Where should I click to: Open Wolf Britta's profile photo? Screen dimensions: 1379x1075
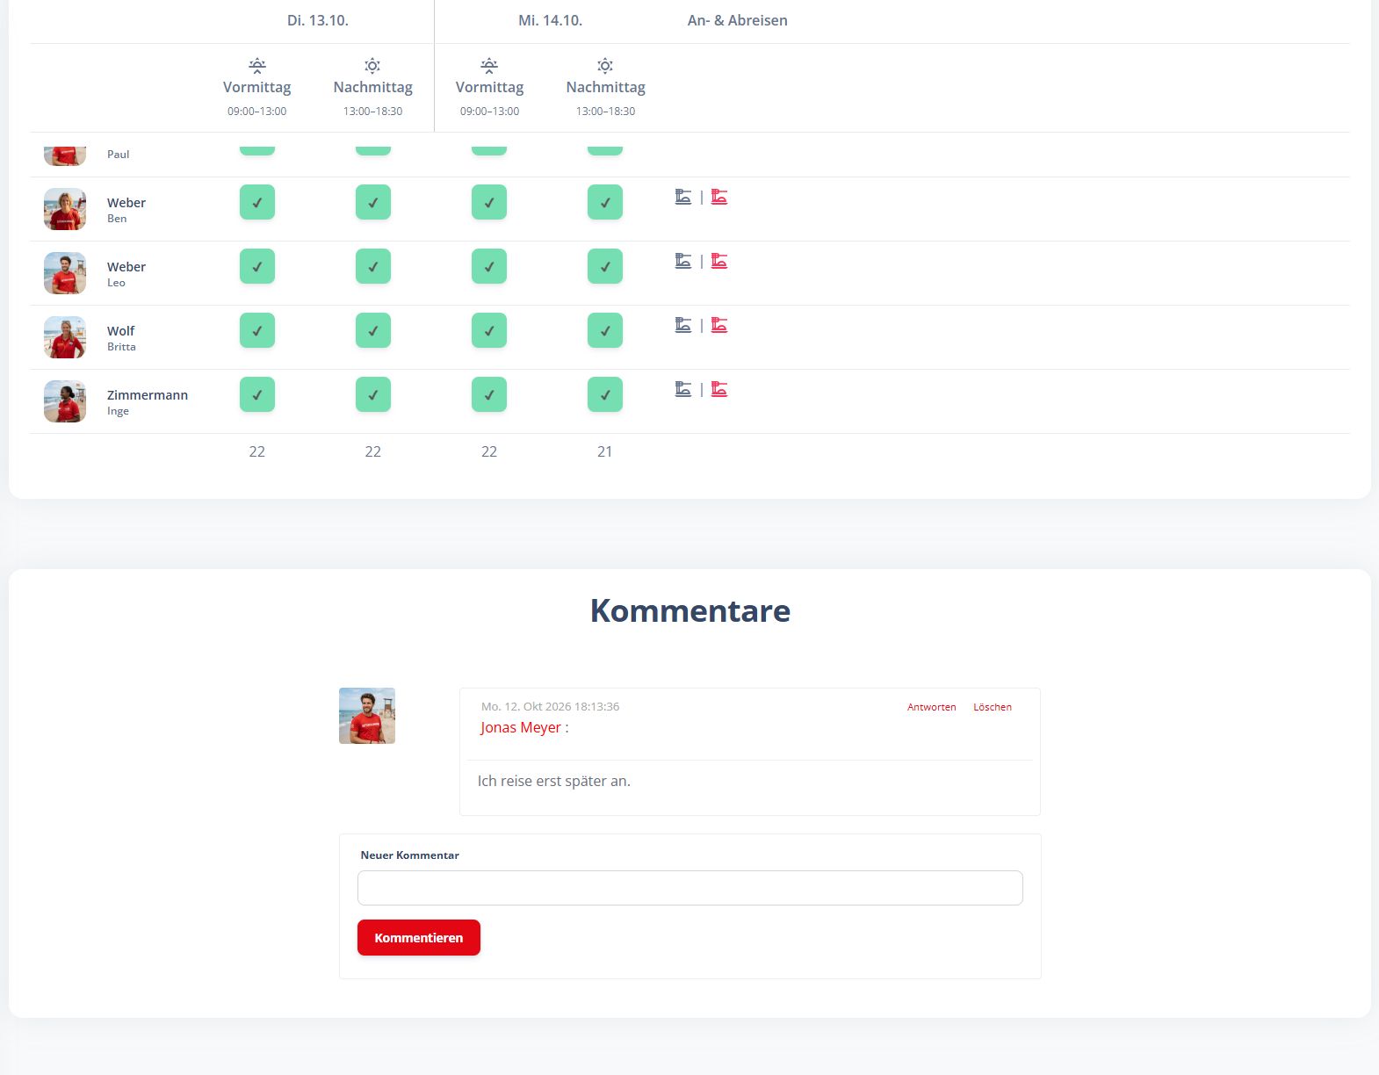(x=65, y=337)
